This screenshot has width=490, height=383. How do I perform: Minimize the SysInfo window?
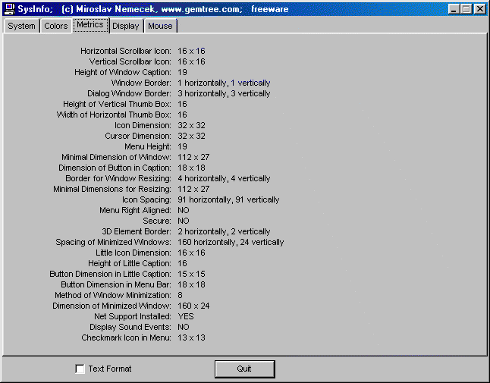(454, 9)
